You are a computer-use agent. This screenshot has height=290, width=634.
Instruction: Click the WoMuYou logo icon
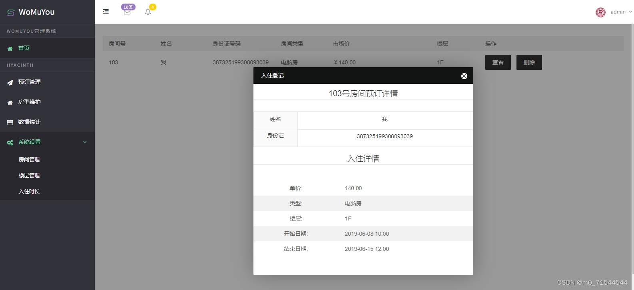[11, 12]
